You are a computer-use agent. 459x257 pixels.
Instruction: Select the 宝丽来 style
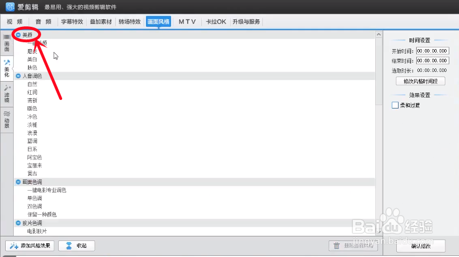[x=35, y=166]
